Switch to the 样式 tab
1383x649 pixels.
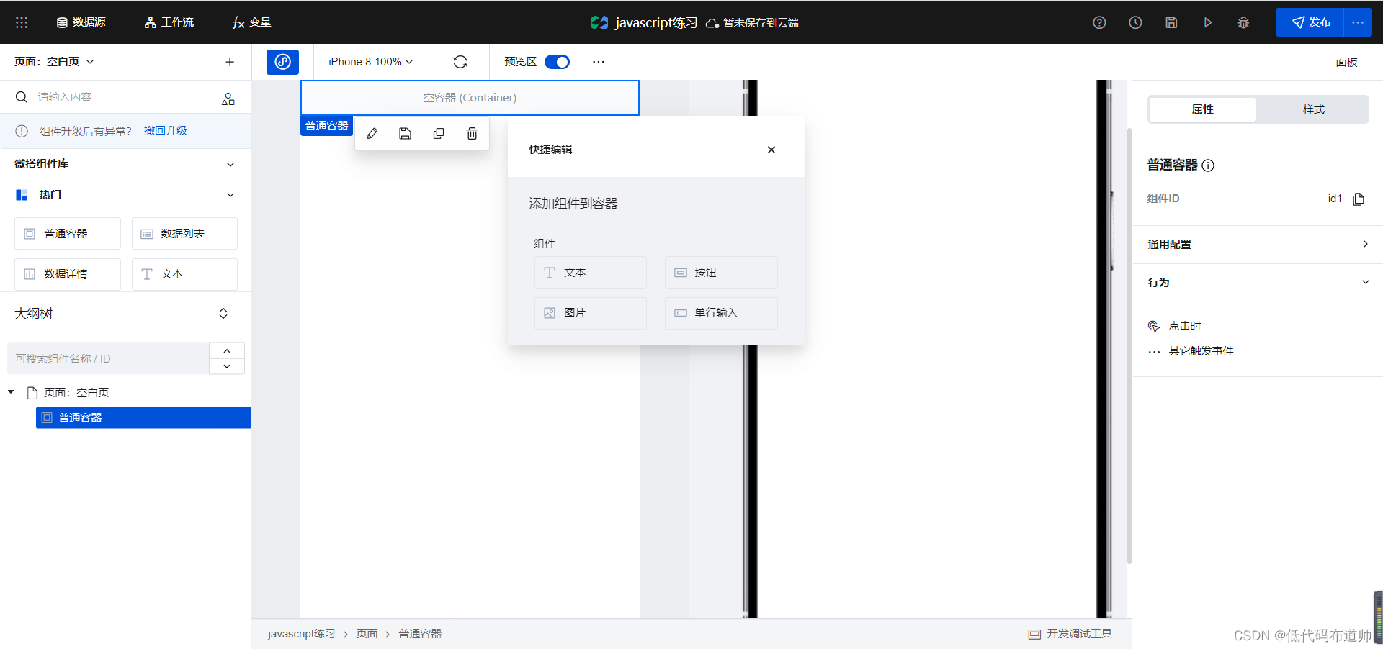pos(1313,109)
